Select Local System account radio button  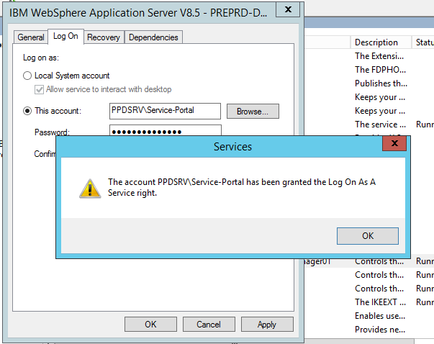27,76
